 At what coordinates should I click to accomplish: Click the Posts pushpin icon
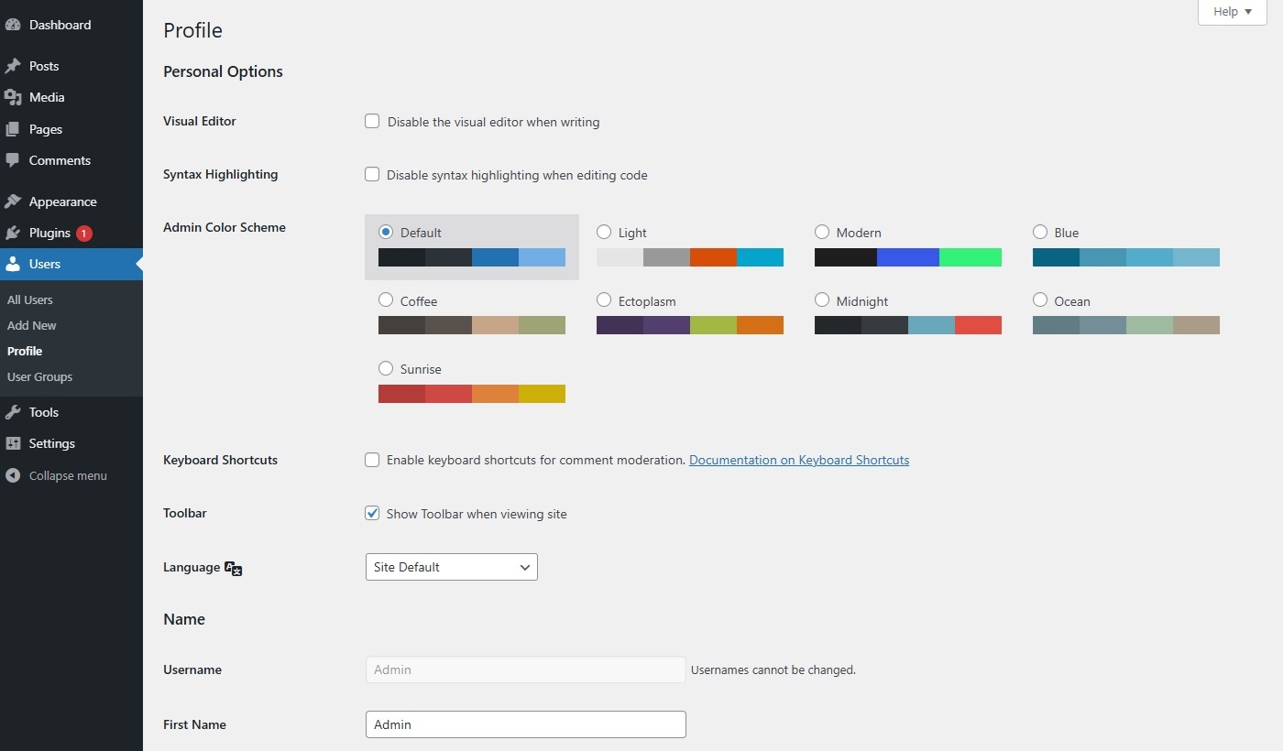[13, 66]
